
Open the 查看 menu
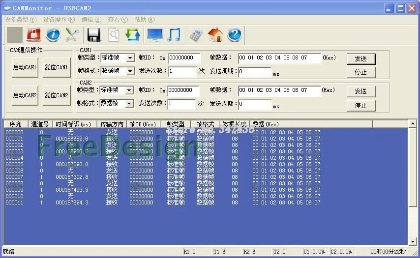click(x=118, y=20)
